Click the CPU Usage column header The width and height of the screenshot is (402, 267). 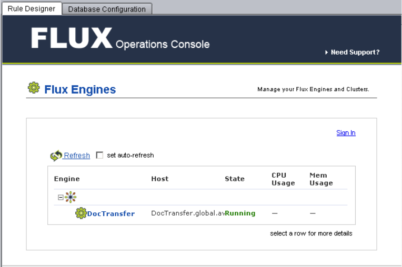tap(283, 179)
